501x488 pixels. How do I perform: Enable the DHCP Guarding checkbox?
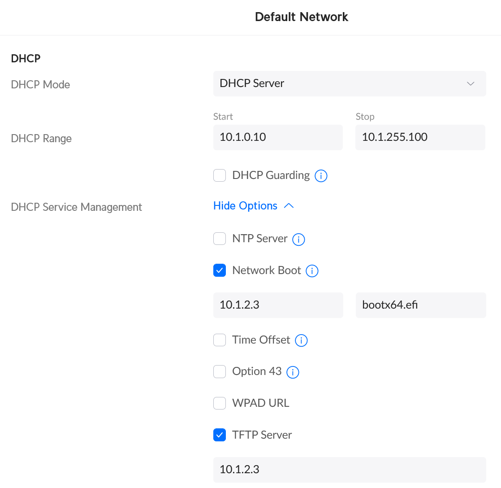point(220,175)
